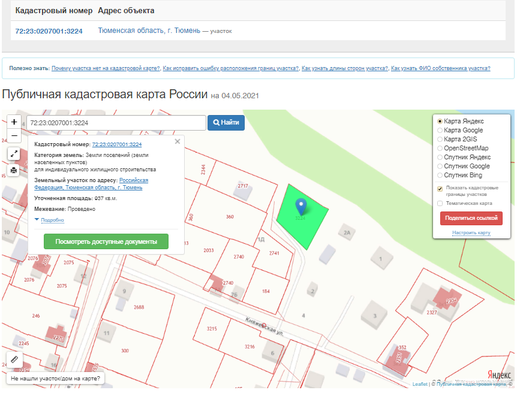The image size is (517, 393).
Task: Click parcel 246 on the map
Action: click(x=36, y=316)
